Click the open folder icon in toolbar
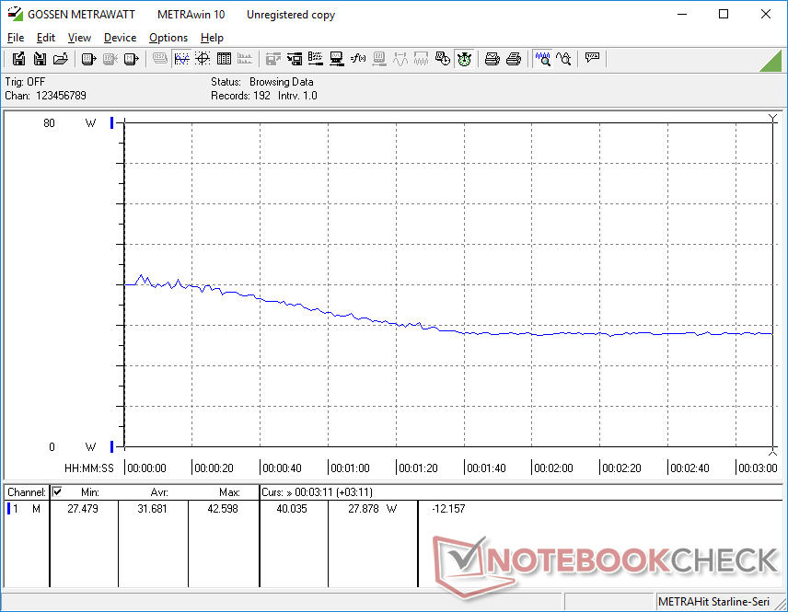788x612 pixels. pyautogui.click(x=61, y=59)
